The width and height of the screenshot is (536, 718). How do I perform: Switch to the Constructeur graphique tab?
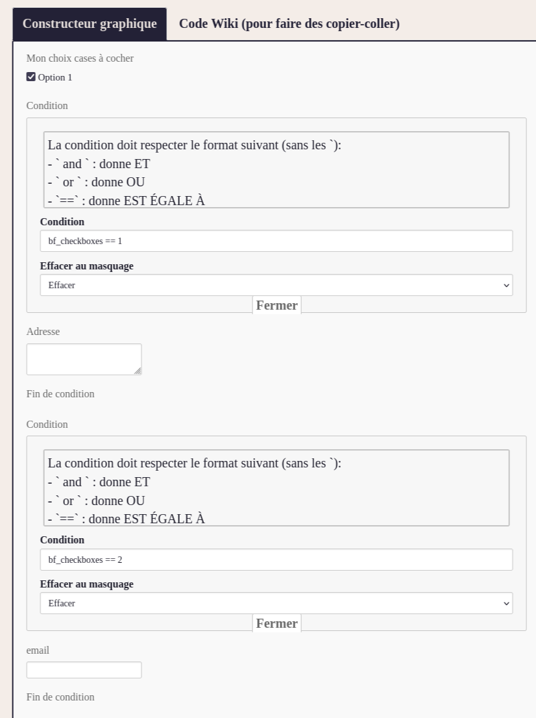(x=90, y=24)
